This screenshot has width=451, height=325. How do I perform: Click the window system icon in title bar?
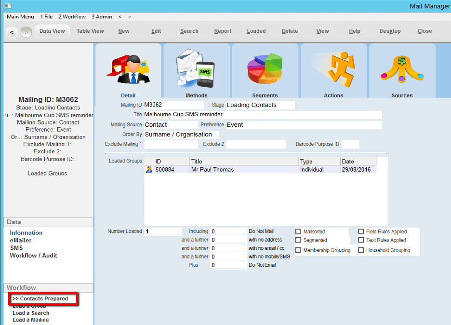point(8,6)
